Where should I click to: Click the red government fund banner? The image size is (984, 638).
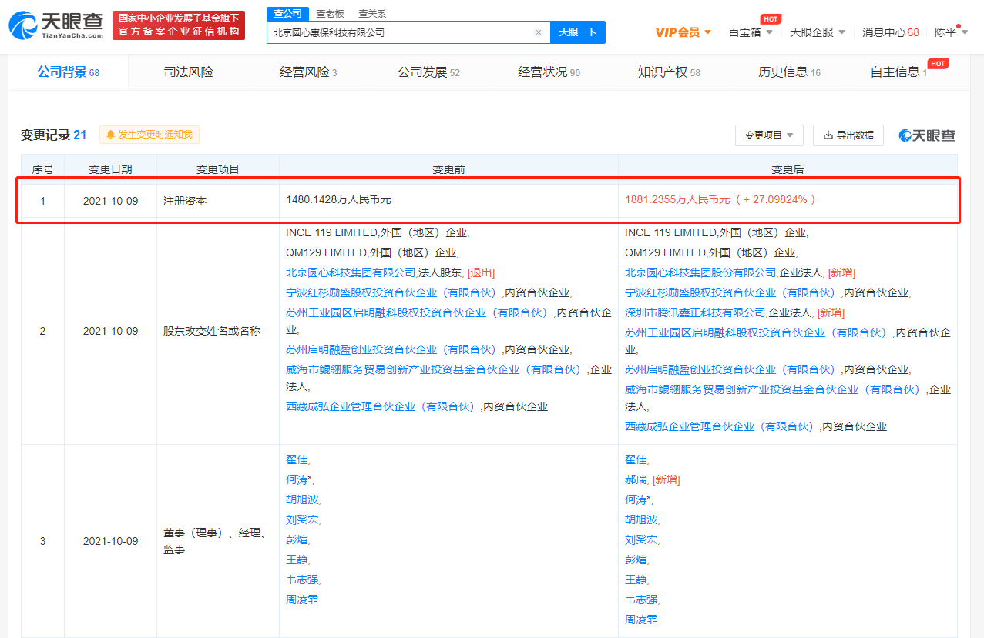[179, 25]
